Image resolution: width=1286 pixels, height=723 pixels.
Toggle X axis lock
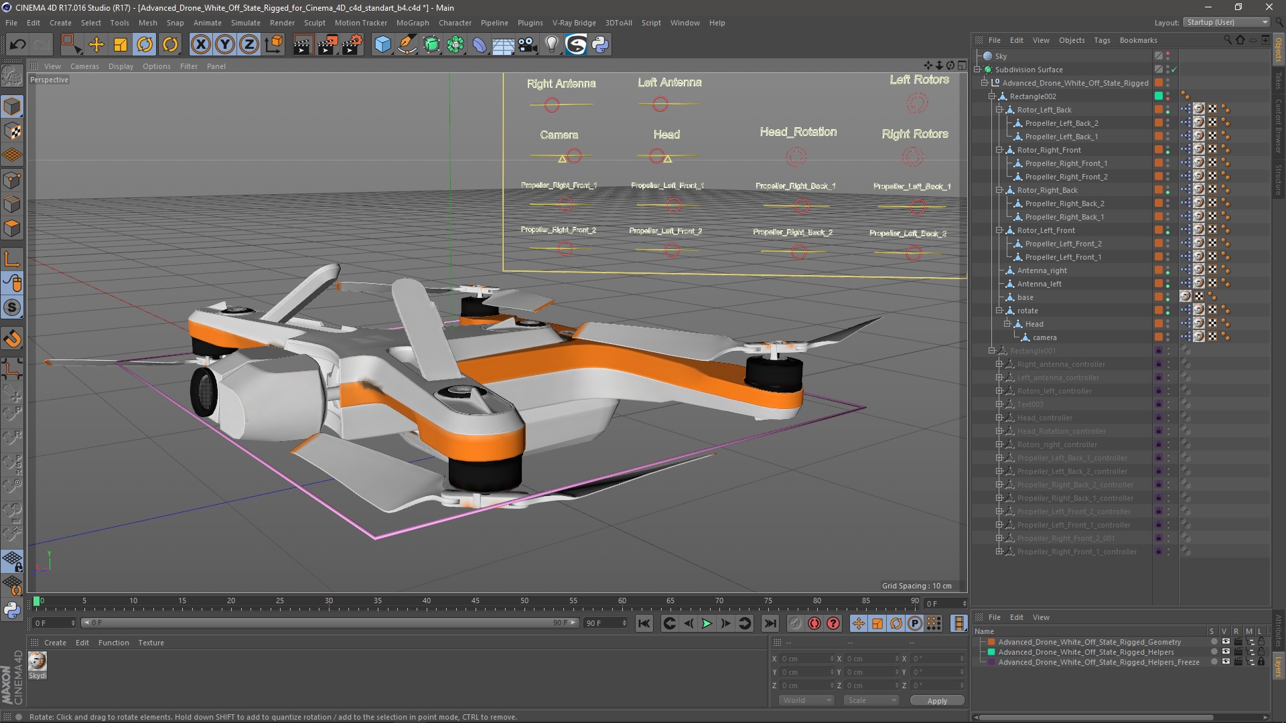pos(200,45)
